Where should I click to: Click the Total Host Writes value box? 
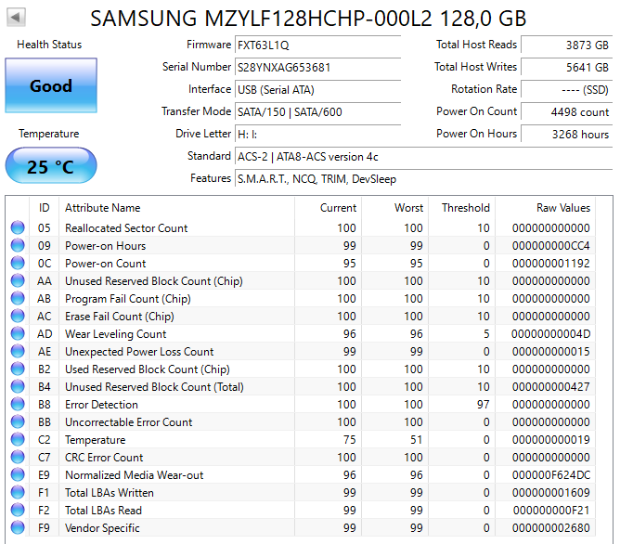coord(565,67)
